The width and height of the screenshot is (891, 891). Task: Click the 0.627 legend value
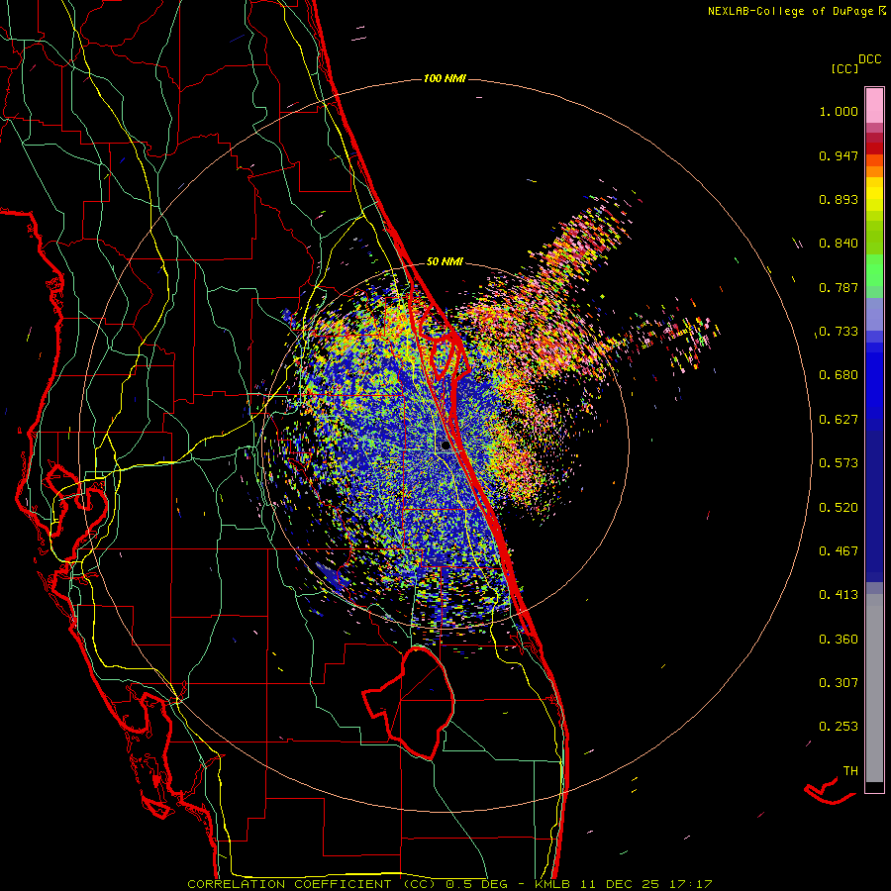(839, 420)
